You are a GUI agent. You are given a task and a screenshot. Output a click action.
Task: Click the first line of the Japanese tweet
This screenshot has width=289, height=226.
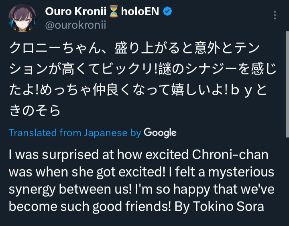(134, 48)
